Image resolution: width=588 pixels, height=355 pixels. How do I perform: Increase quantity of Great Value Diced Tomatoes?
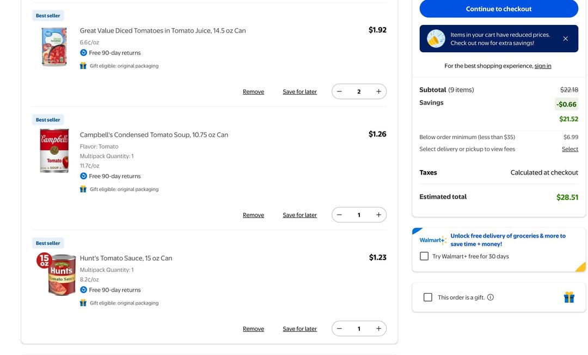pyautogui.click(x=379, y=91)
